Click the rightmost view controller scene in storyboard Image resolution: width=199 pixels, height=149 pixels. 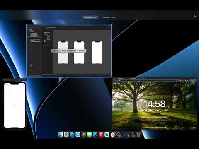point(97,53)
